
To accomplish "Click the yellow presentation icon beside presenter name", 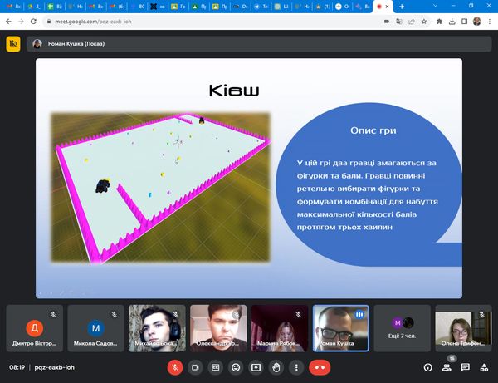I will [x=13, y=44].
